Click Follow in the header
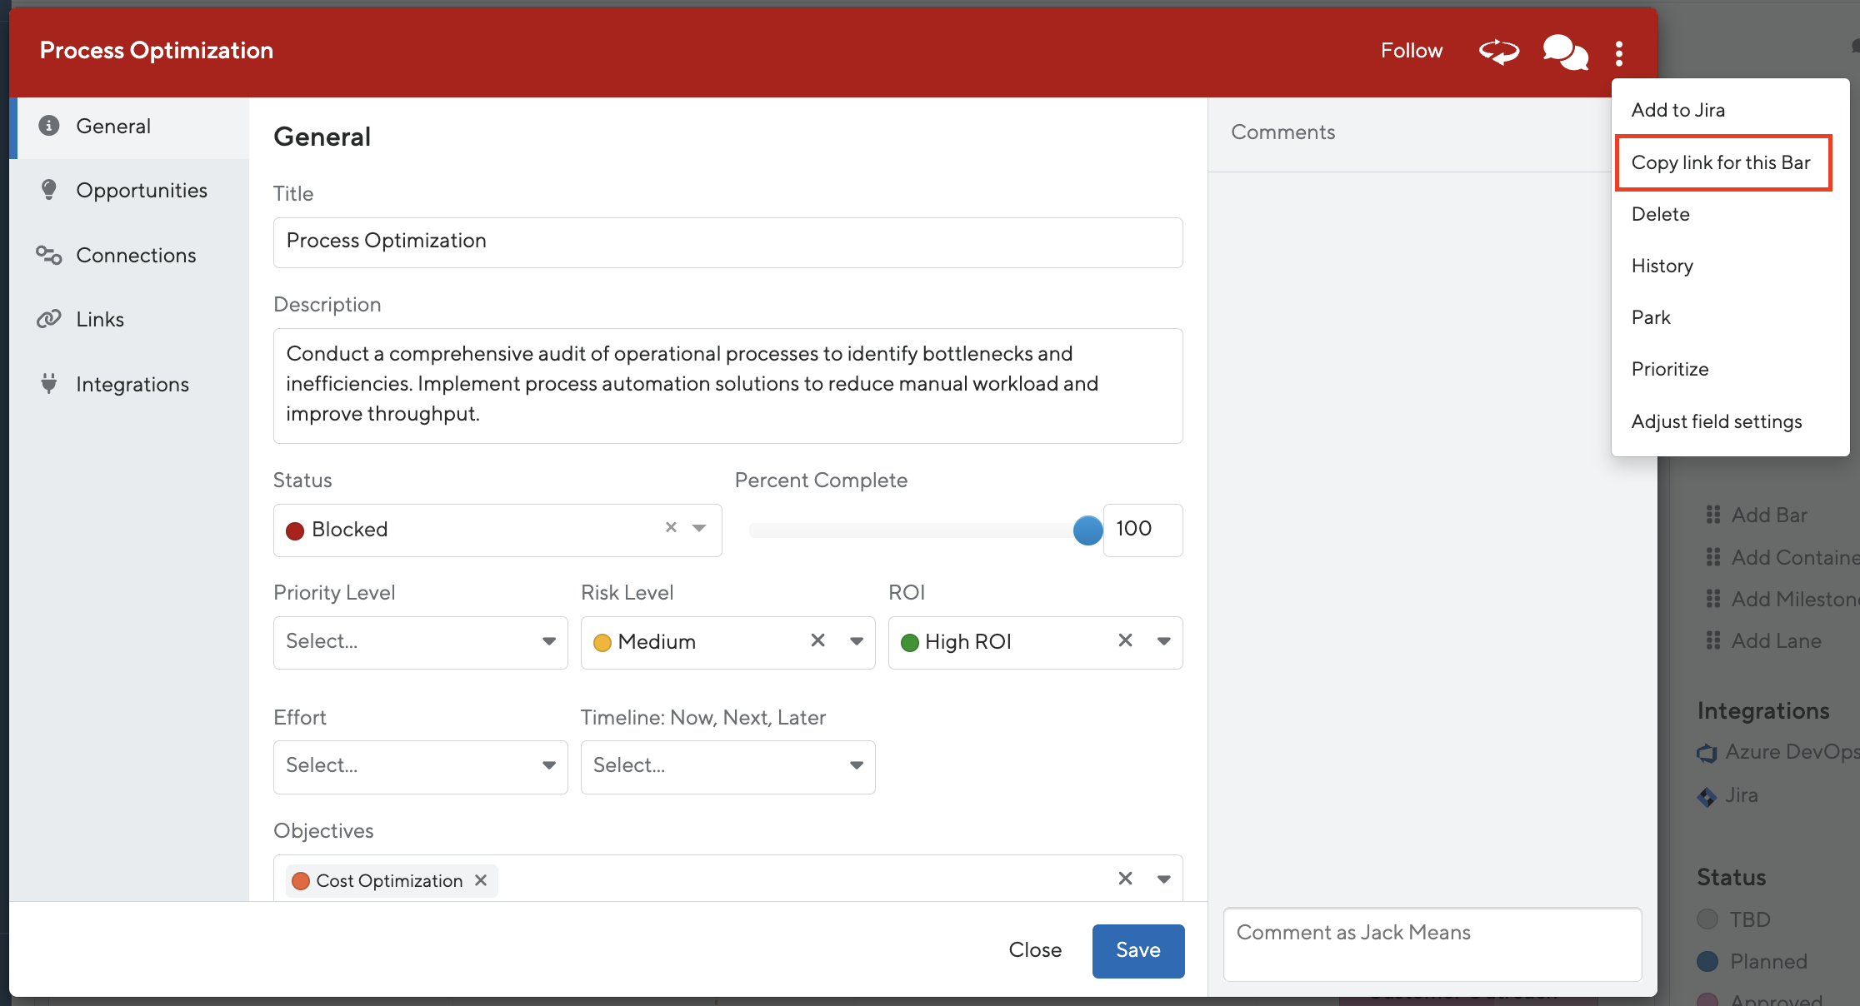Viewport: 1860px width, 1006px height. coord(1411,51)
